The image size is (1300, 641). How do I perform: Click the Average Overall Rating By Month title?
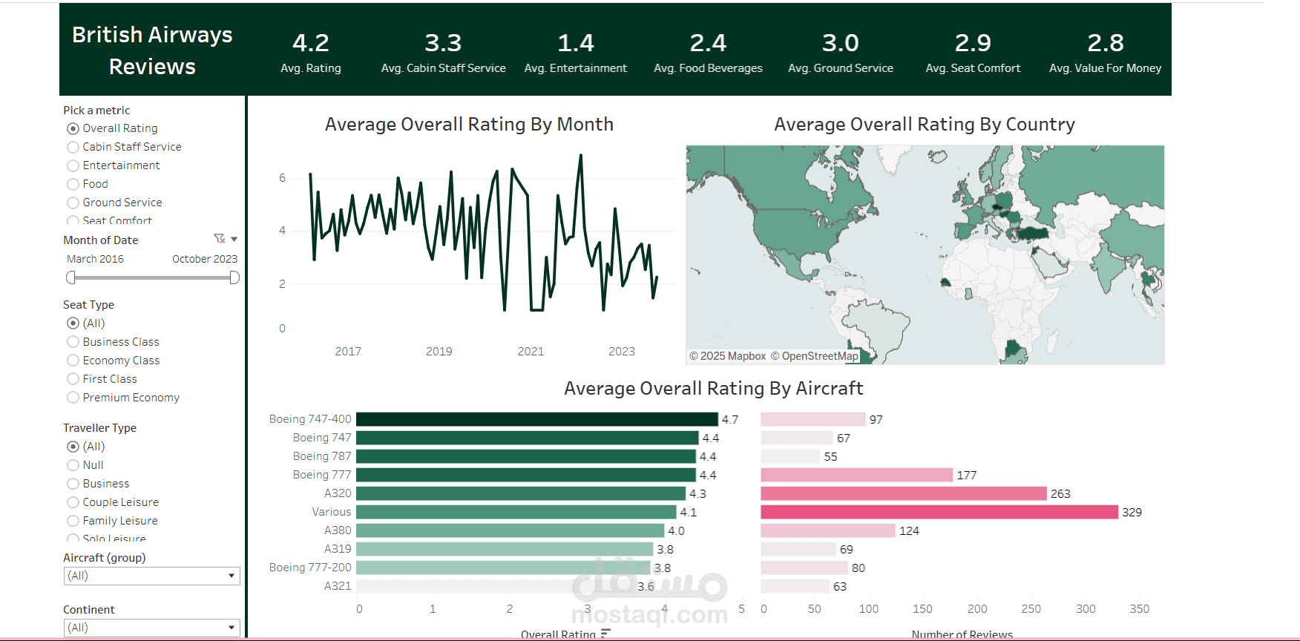[469, 124]
